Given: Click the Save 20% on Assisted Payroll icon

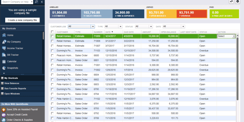Looking at the screenshot, I should [x=4, y=110].
